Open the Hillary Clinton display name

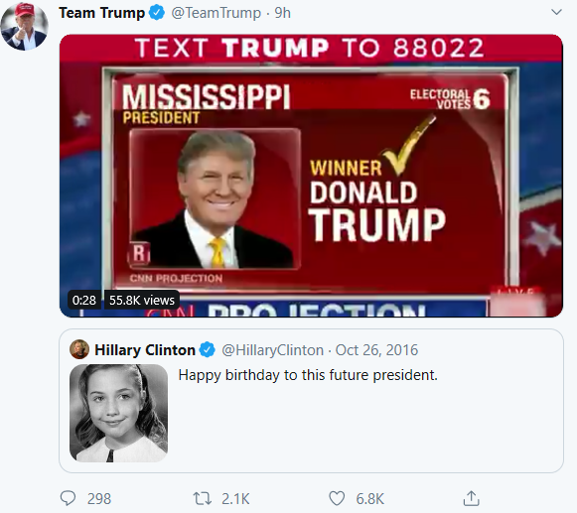tap(145, 349)
